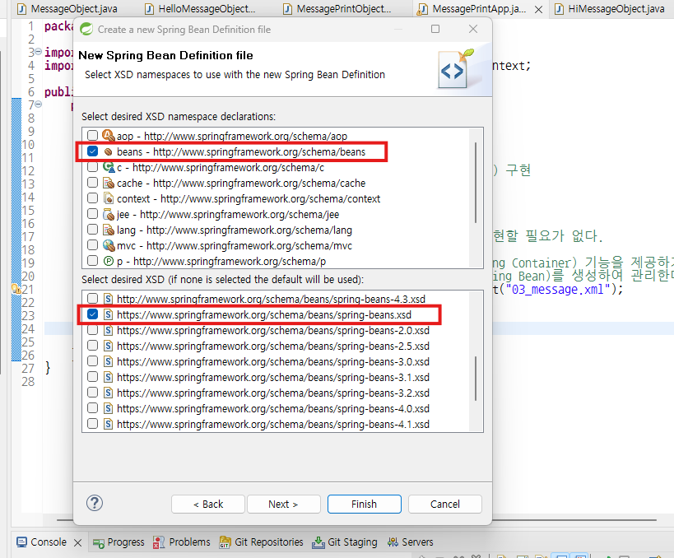Viewport: 674px width, 558px height.
Task: Click the Problems view icon
Action: 159,542
